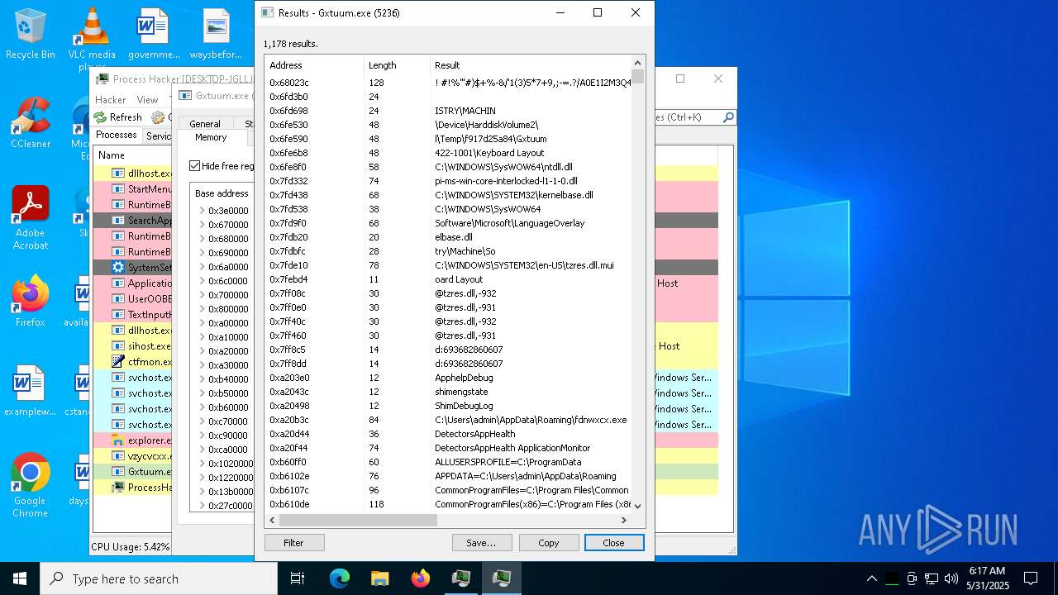Expand memory region 0x6a0000
Screen dimensions: 1058x595
point(202,267)
